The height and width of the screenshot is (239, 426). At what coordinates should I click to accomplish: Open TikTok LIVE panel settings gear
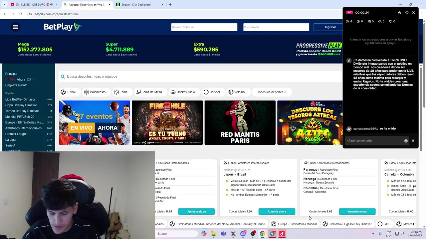[x=407, y=13]
